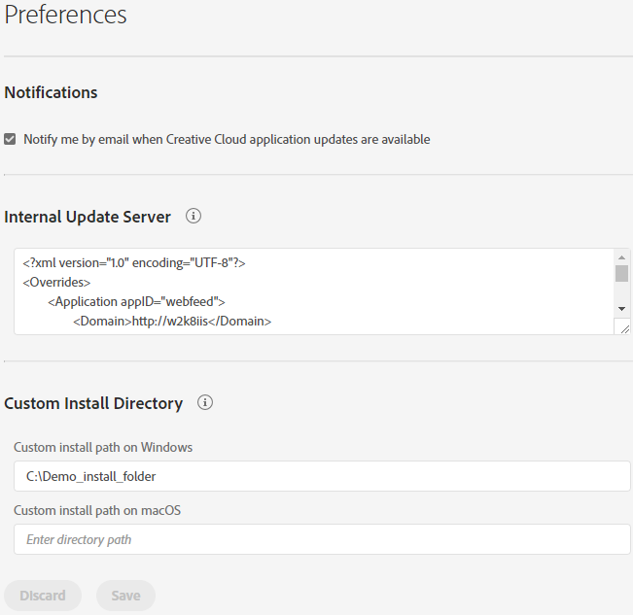Click the Custom Install Directory heading

pyautogui.click(x=93, y=403)
